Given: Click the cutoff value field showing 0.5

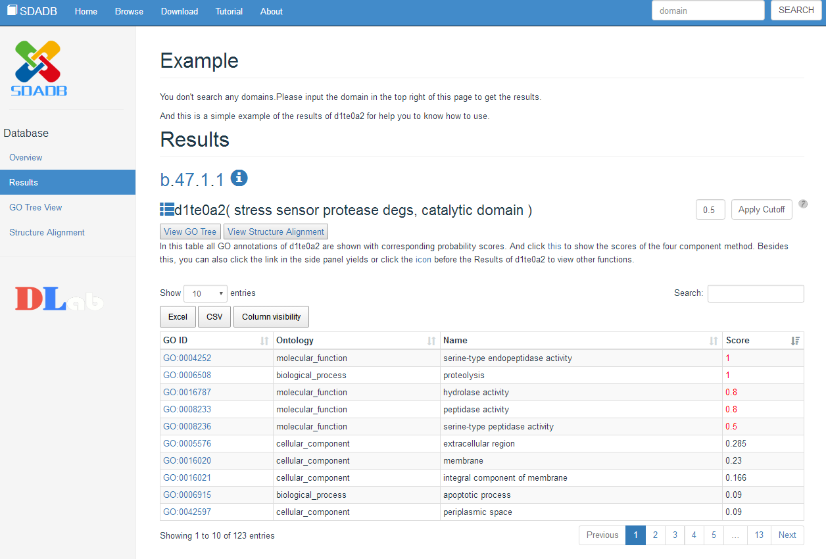Looking at the screenshot, I should 710,210.
